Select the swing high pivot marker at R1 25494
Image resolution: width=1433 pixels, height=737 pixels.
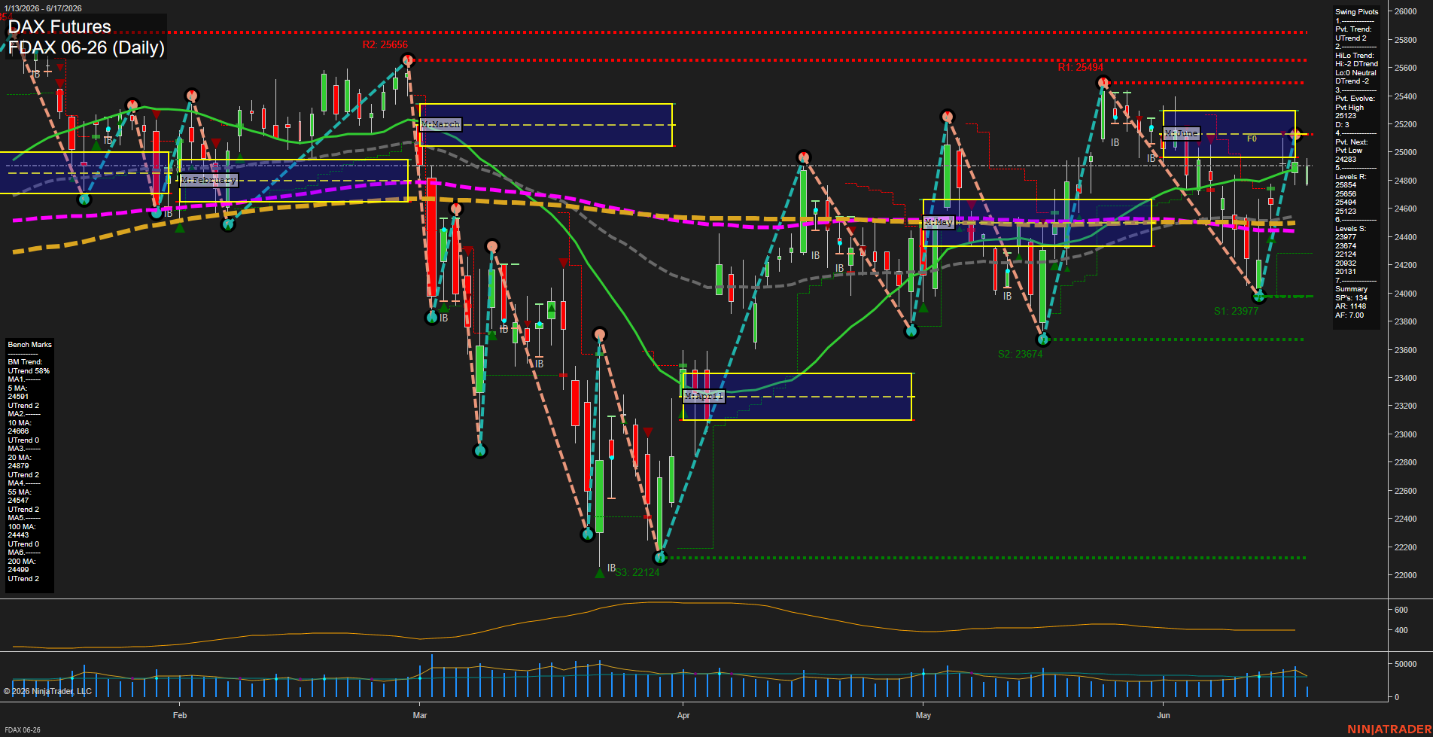tap(1103, 83)
